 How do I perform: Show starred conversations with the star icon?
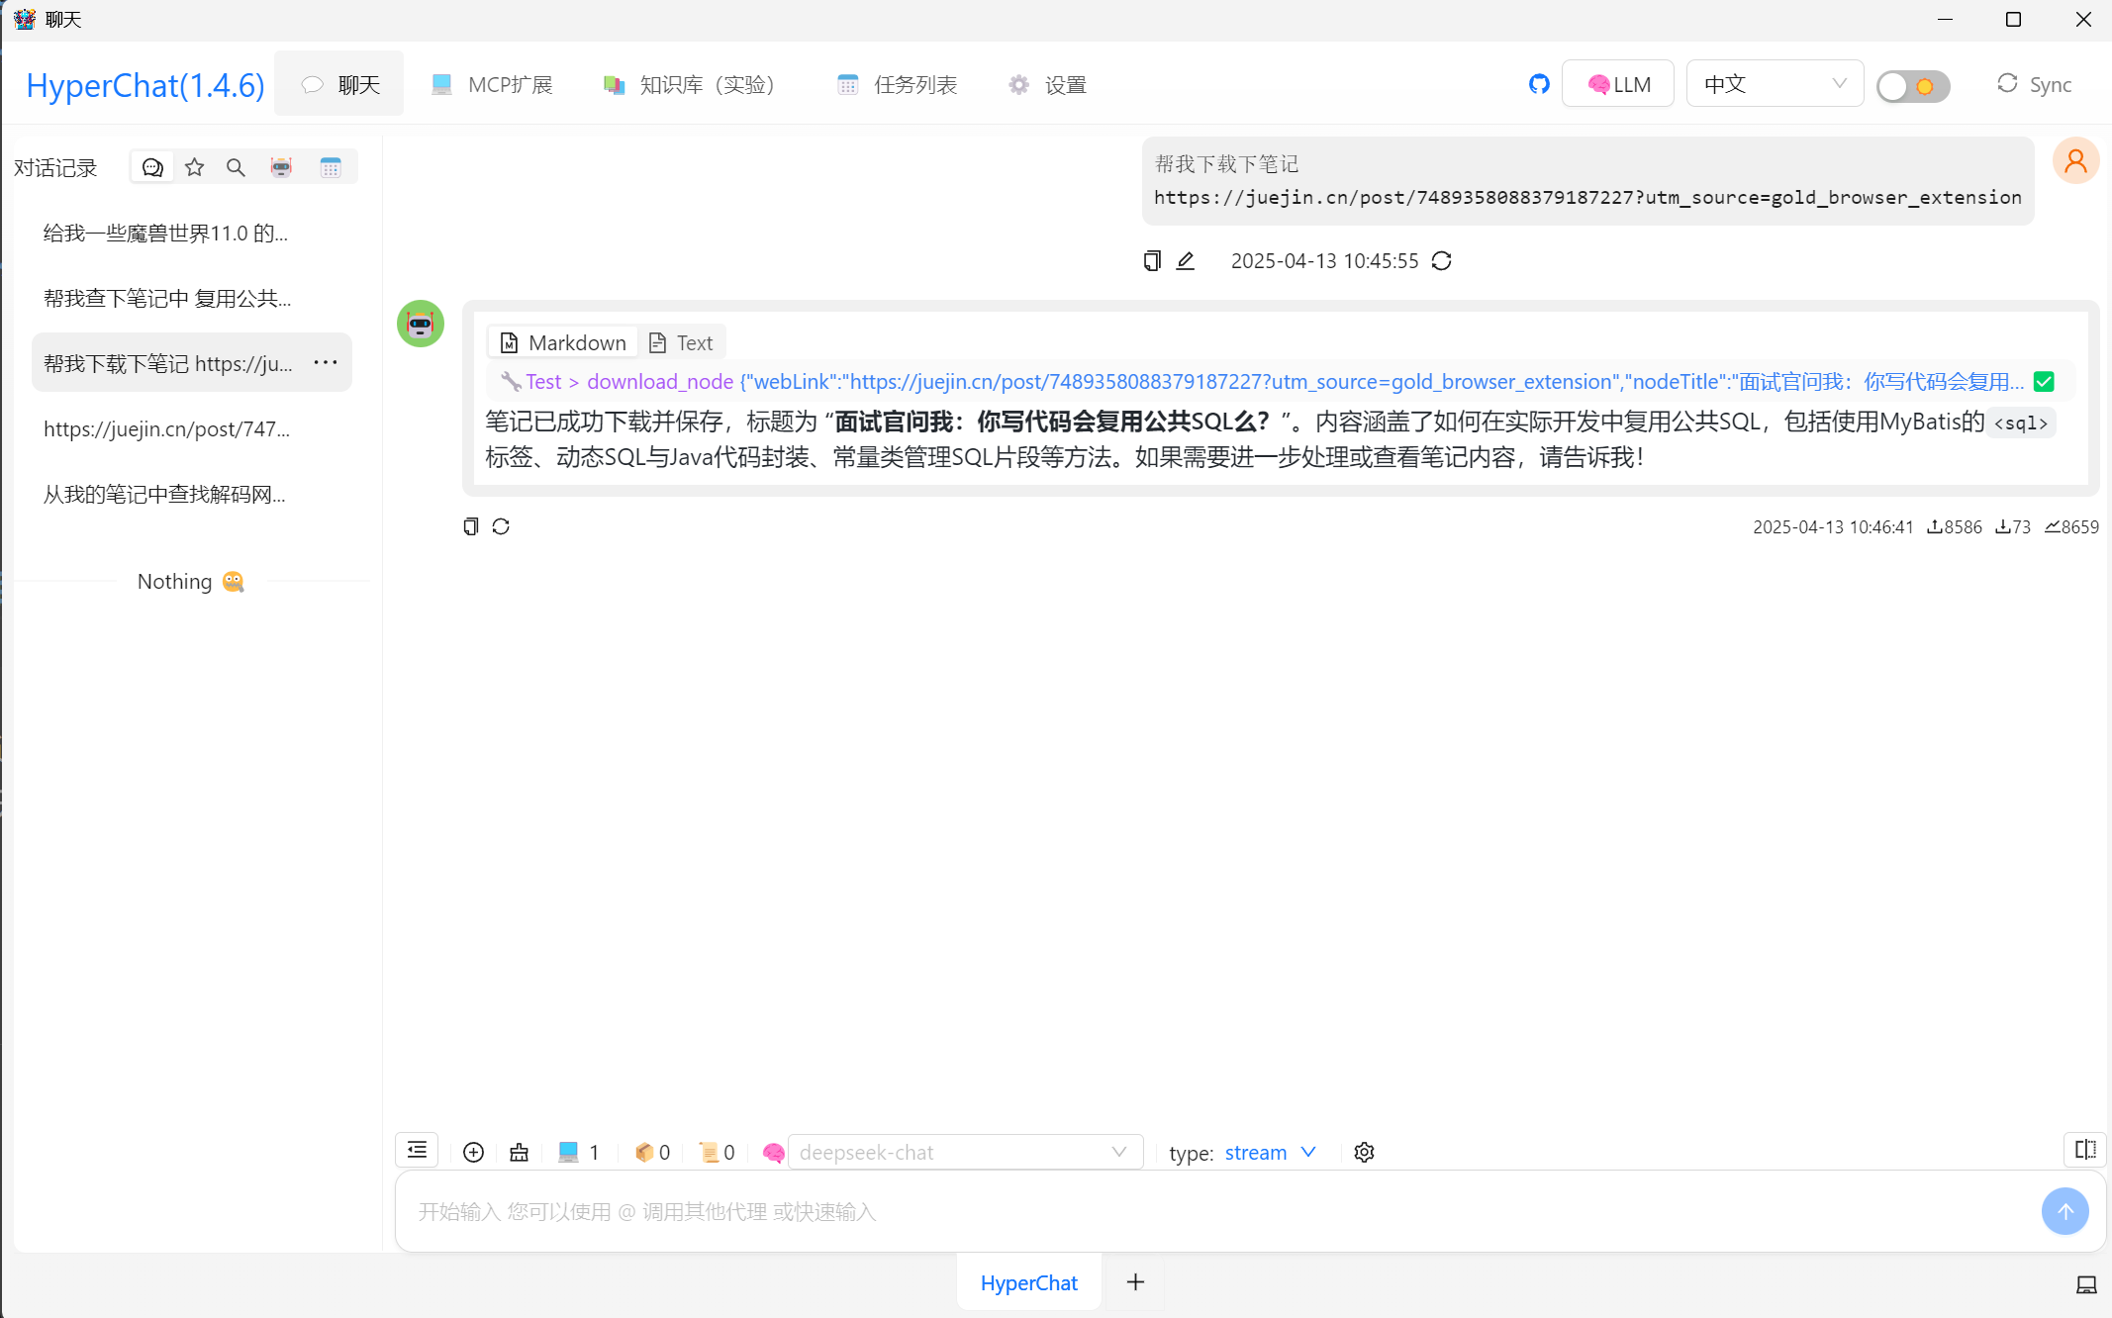coord(194,167)
